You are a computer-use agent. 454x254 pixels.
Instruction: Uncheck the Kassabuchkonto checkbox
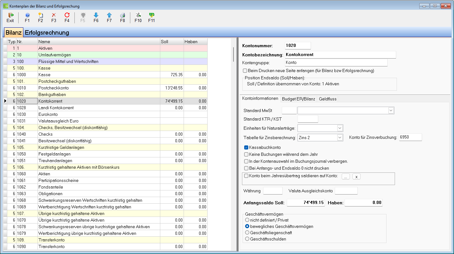point(246,148)
